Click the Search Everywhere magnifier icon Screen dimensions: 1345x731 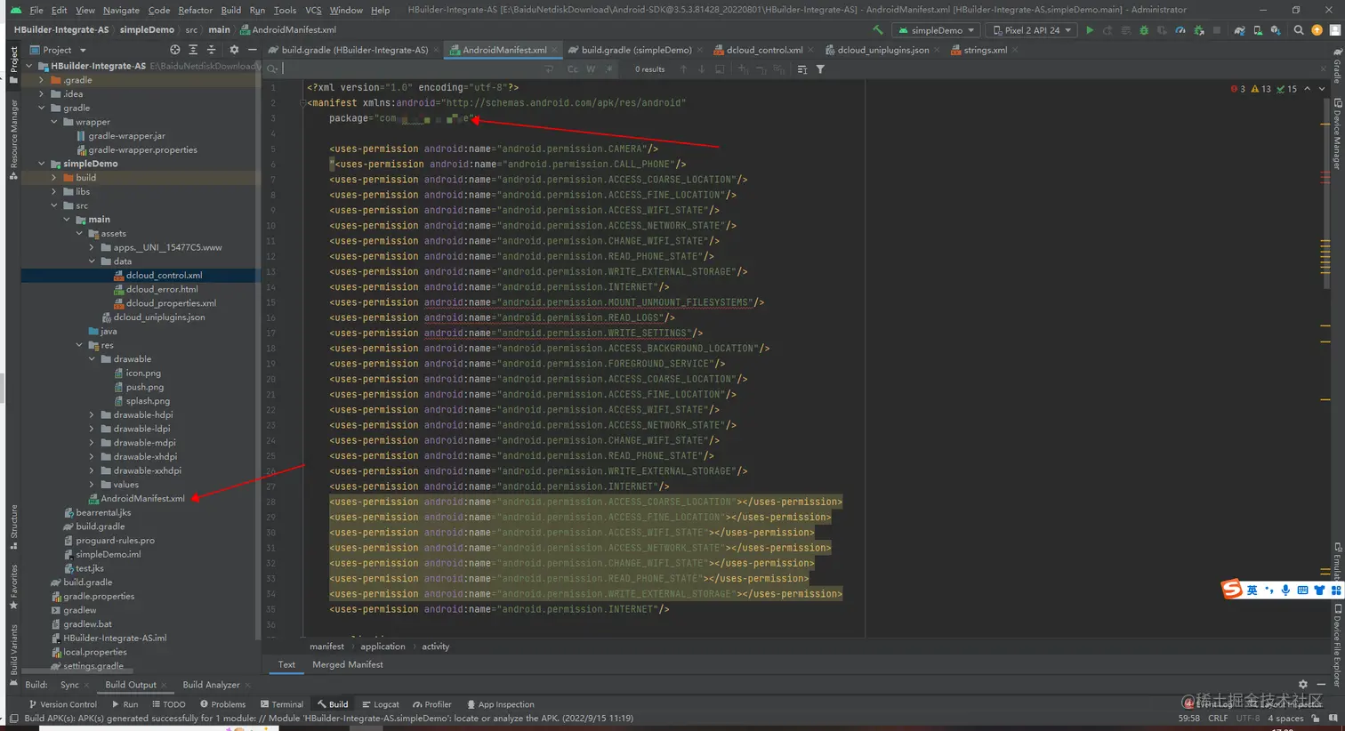[x=1299, y=30]
